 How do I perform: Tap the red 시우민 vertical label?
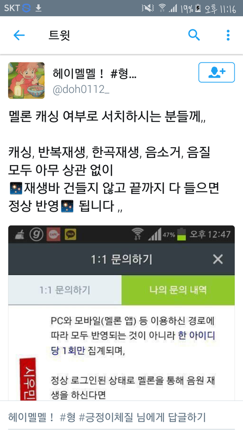coord(27,379)
